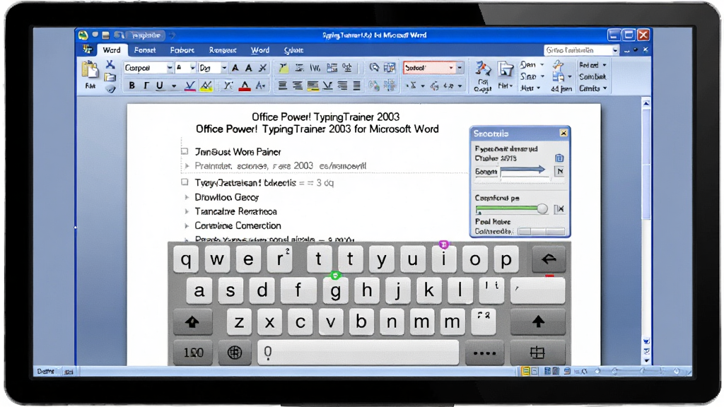
Task: Click the large button with brush and star
Action: coord(482,76)
